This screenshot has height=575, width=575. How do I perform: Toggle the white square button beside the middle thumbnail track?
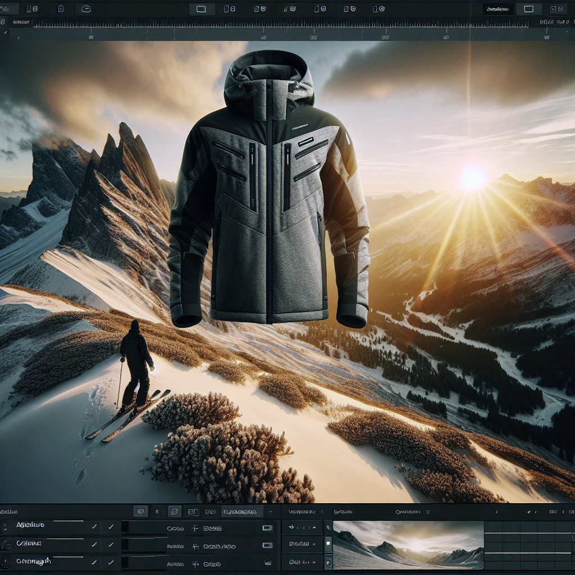click(x=328, y=544)
